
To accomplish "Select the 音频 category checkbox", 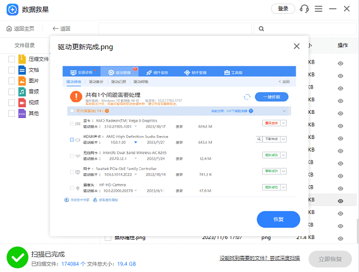I will tap(11, 92).
